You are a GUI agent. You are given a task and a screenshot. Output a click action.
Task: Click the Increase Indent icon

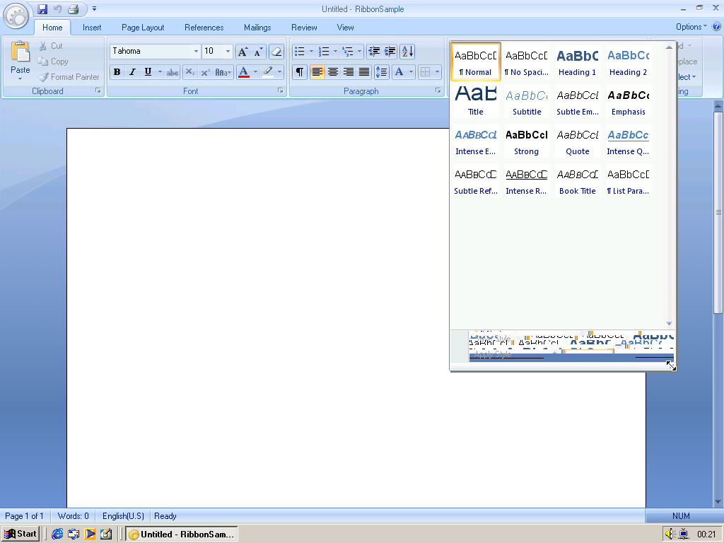390,51
